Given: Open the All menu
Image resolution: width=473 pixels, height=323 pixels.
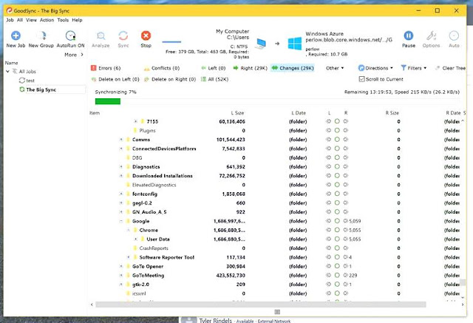Looking at the screenshot, I should 20,20.
